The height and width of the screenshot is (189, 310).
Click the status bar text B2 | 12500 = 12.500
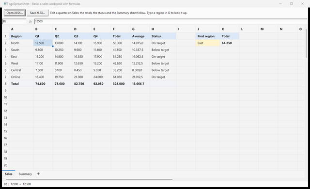click(17, 184)
